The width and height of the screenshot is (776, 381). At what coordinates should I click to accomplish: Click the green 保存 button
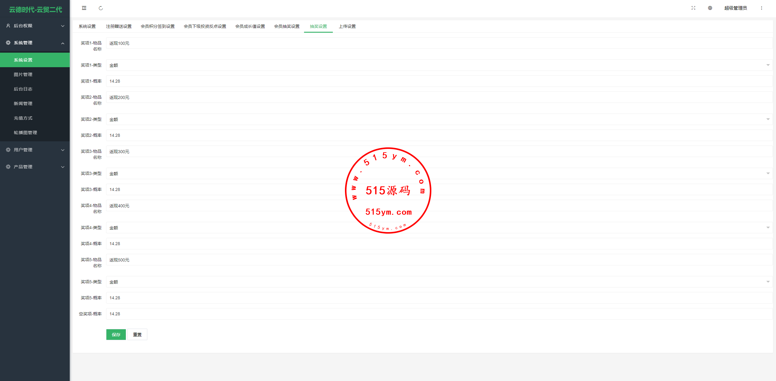coord(116,334)
